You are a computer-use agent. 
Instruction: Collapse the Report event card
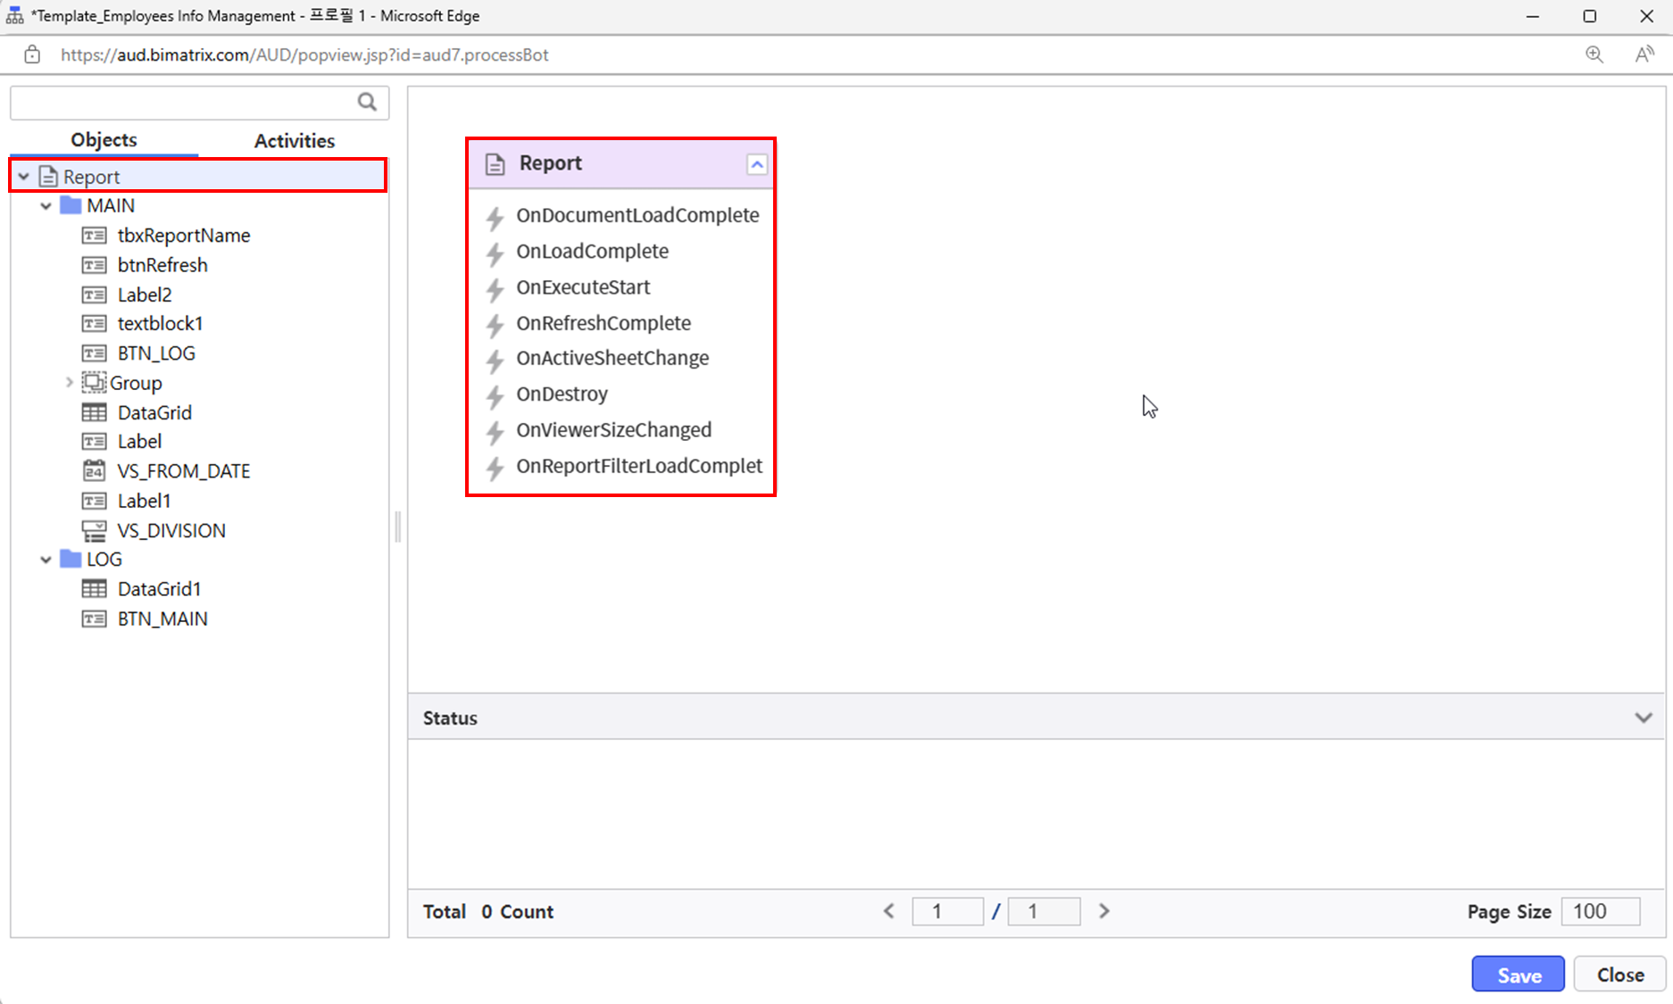(x=757, y=164)
